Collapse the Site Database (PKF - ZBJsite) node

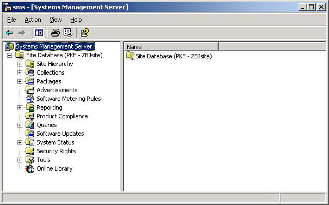[x=9, y=56]
